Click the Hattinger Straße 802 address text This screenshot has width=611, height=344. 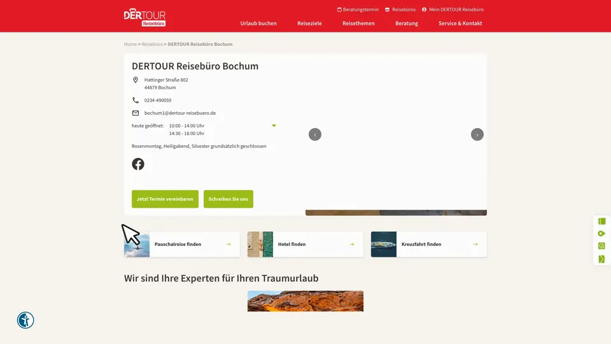click(x=166, y=80)
